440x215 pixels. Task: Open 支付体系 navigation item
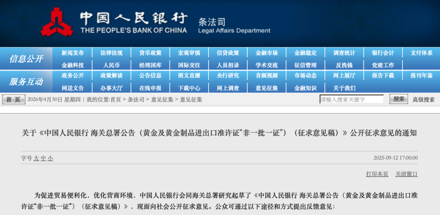[422, 53]
